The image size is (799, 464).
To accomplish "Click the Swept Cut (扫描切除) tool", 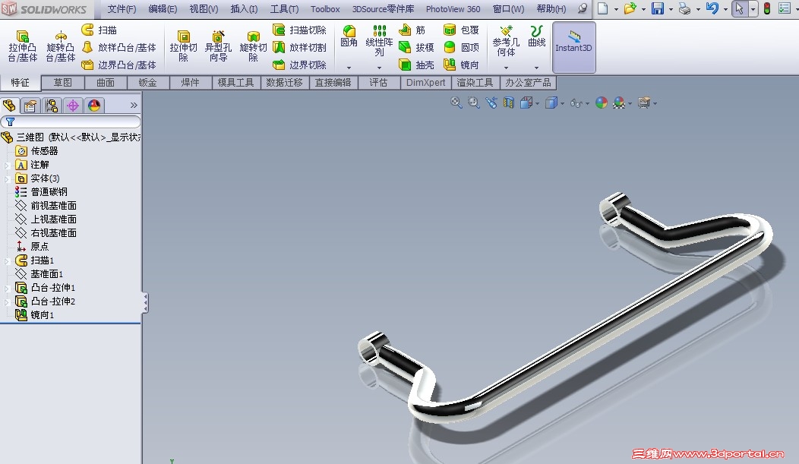I will [299, 30].
